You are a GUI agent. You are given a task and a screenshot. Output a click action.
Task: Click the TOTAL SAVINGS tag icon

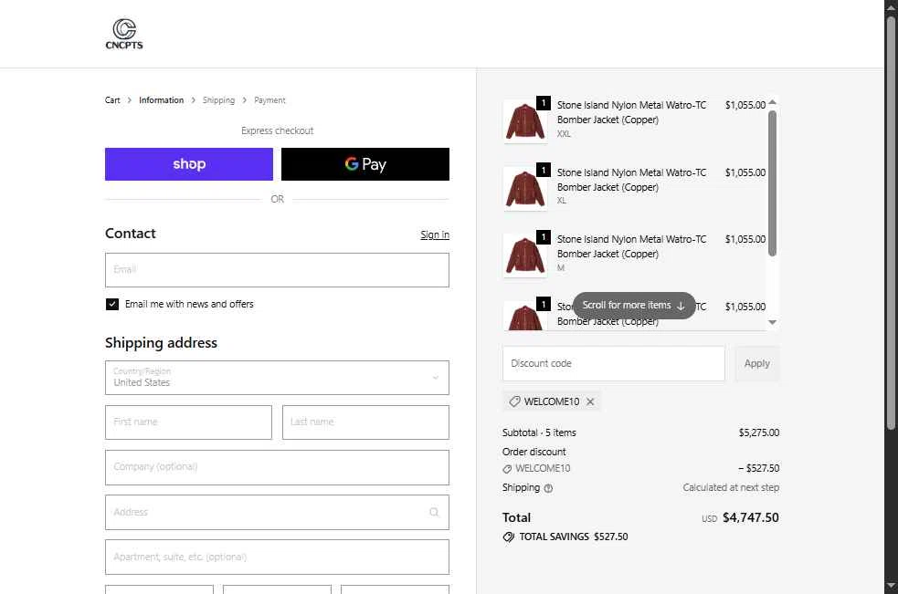click(509, 537)
